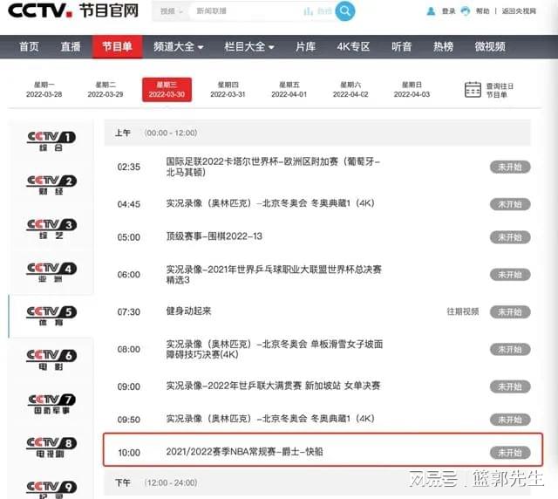Click the 返回央视网 link
The height and width of the screenshot is (499, 558).
click(x=519, y=11)
